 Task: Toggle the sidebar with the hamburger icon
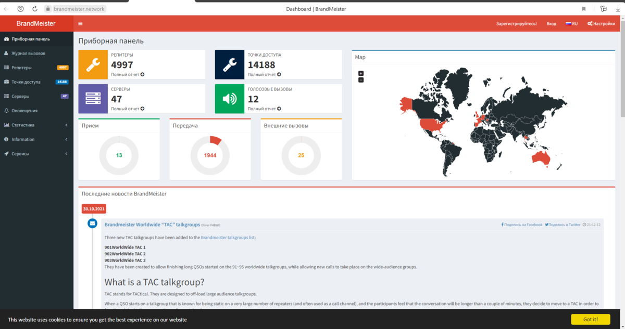(x=80, y=23)
